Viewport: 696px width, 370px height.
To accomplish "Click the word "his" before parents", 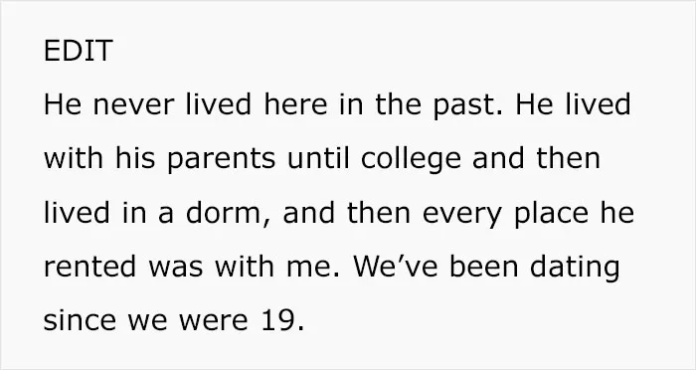I will (x=135, y=158).
